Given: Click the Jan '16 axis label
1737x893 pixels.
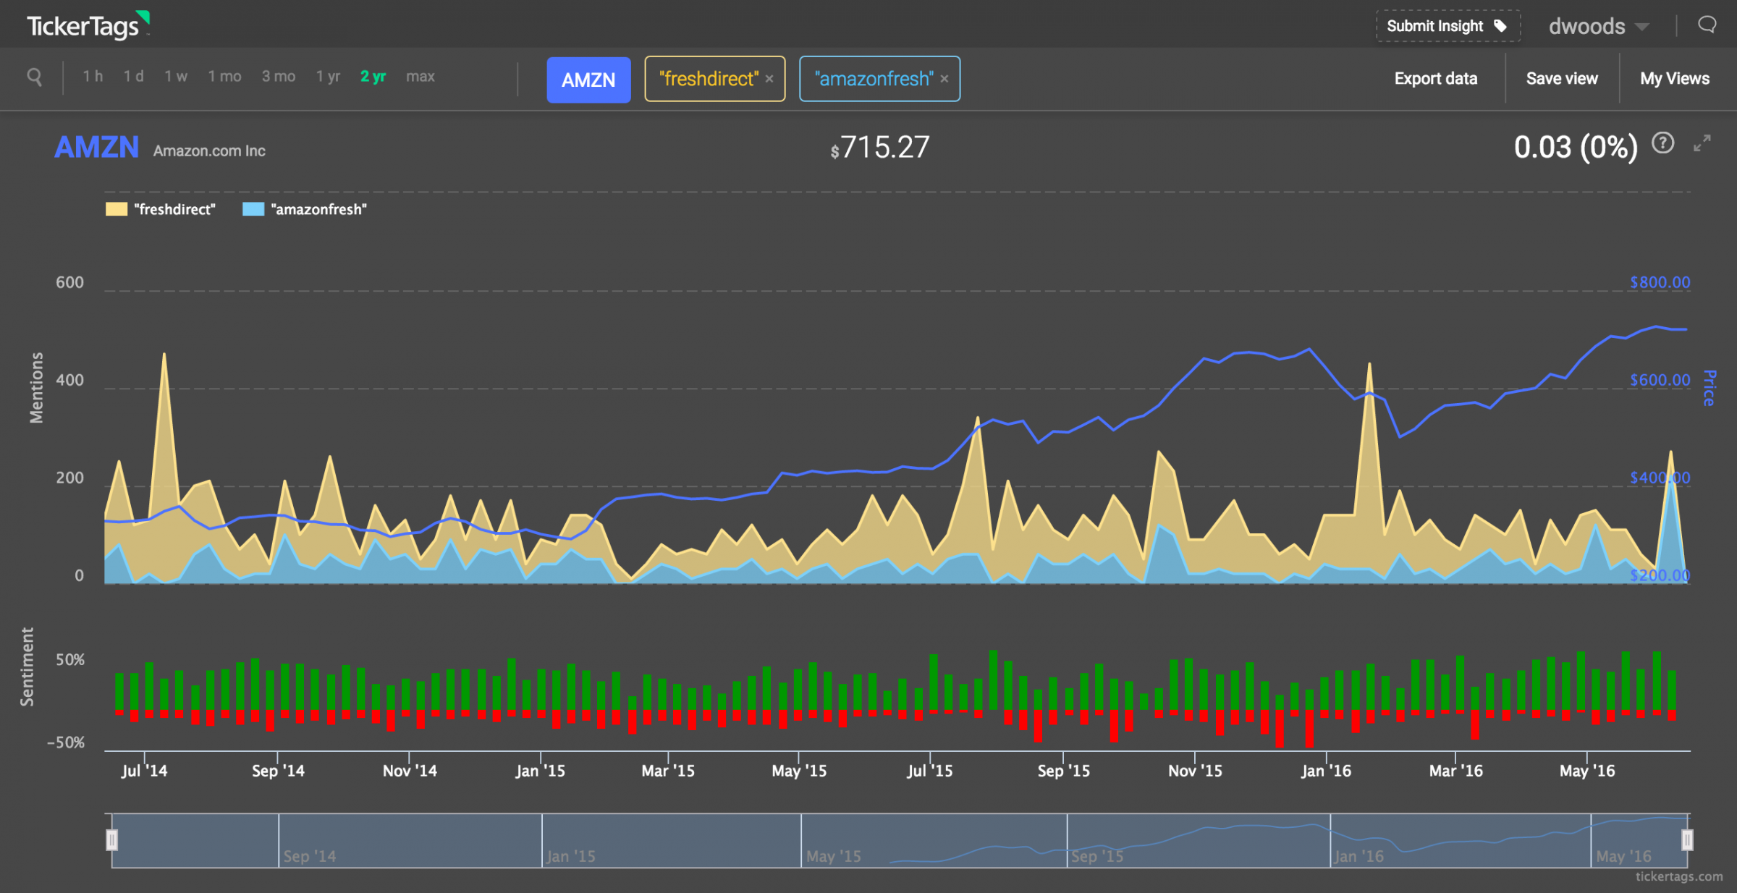Looking at the screenshot, I should [x=1326, y=771].
